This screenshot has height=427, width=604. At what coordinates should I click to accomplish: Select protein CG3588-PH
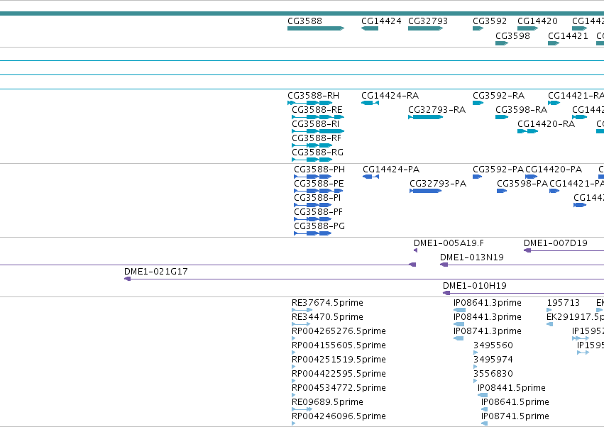(313, 177)
